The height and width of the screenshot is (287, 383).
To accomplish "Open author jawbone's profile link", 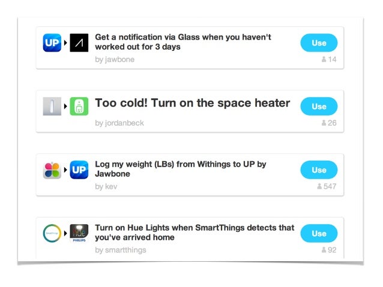I will pyautogui.click(x=115, y=59).
